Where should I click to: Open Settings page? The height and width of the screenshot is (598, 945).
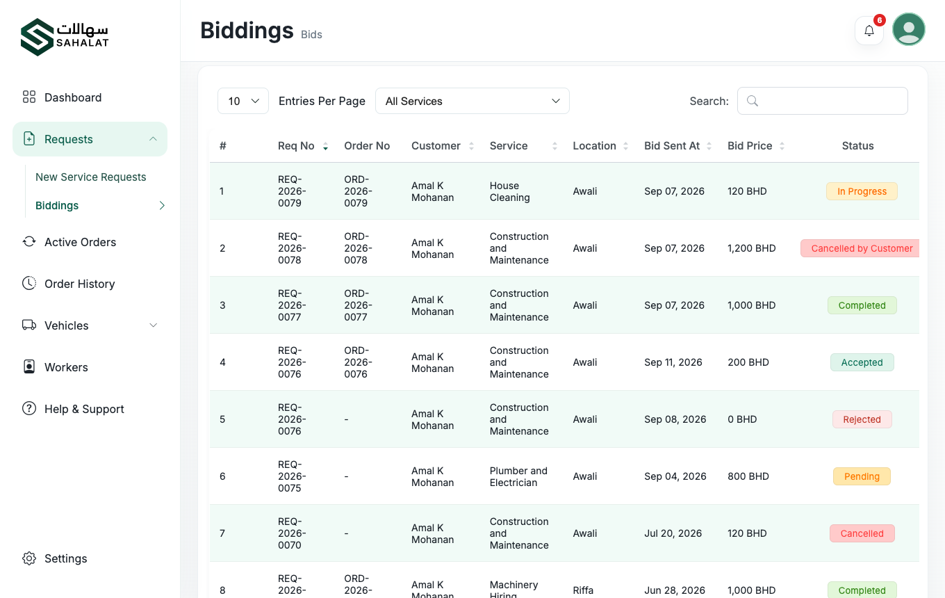pos(65,558)
